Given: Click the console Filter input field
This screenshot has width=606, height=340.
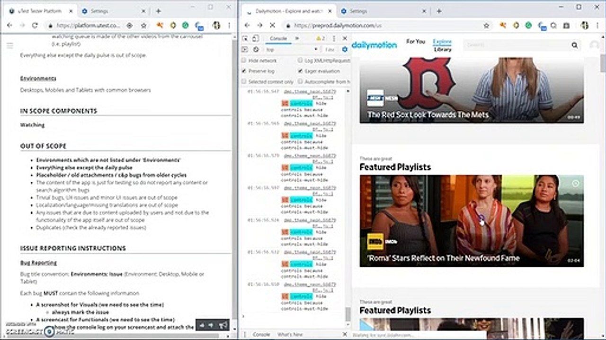Looking at the screenshot, I should tap(330, 49).
